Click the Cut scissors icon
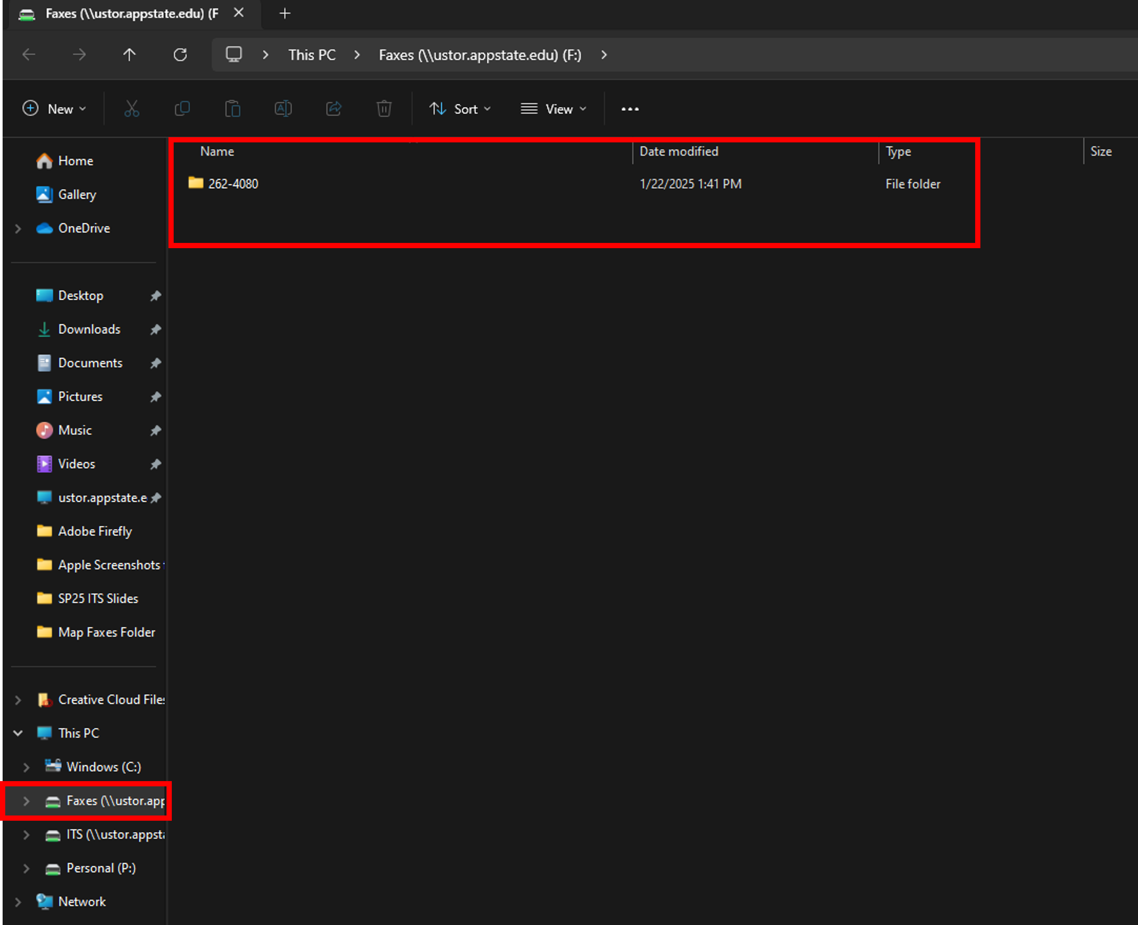Viewport: 1138px width, 925px height. click(x=131, y=109)
